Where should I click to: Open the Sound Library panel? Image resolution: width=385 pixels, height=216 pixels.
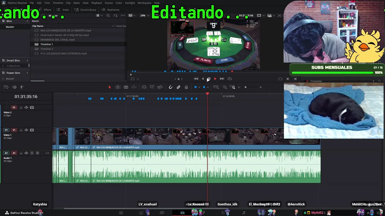pyautogui.click(x=85, y=10)
